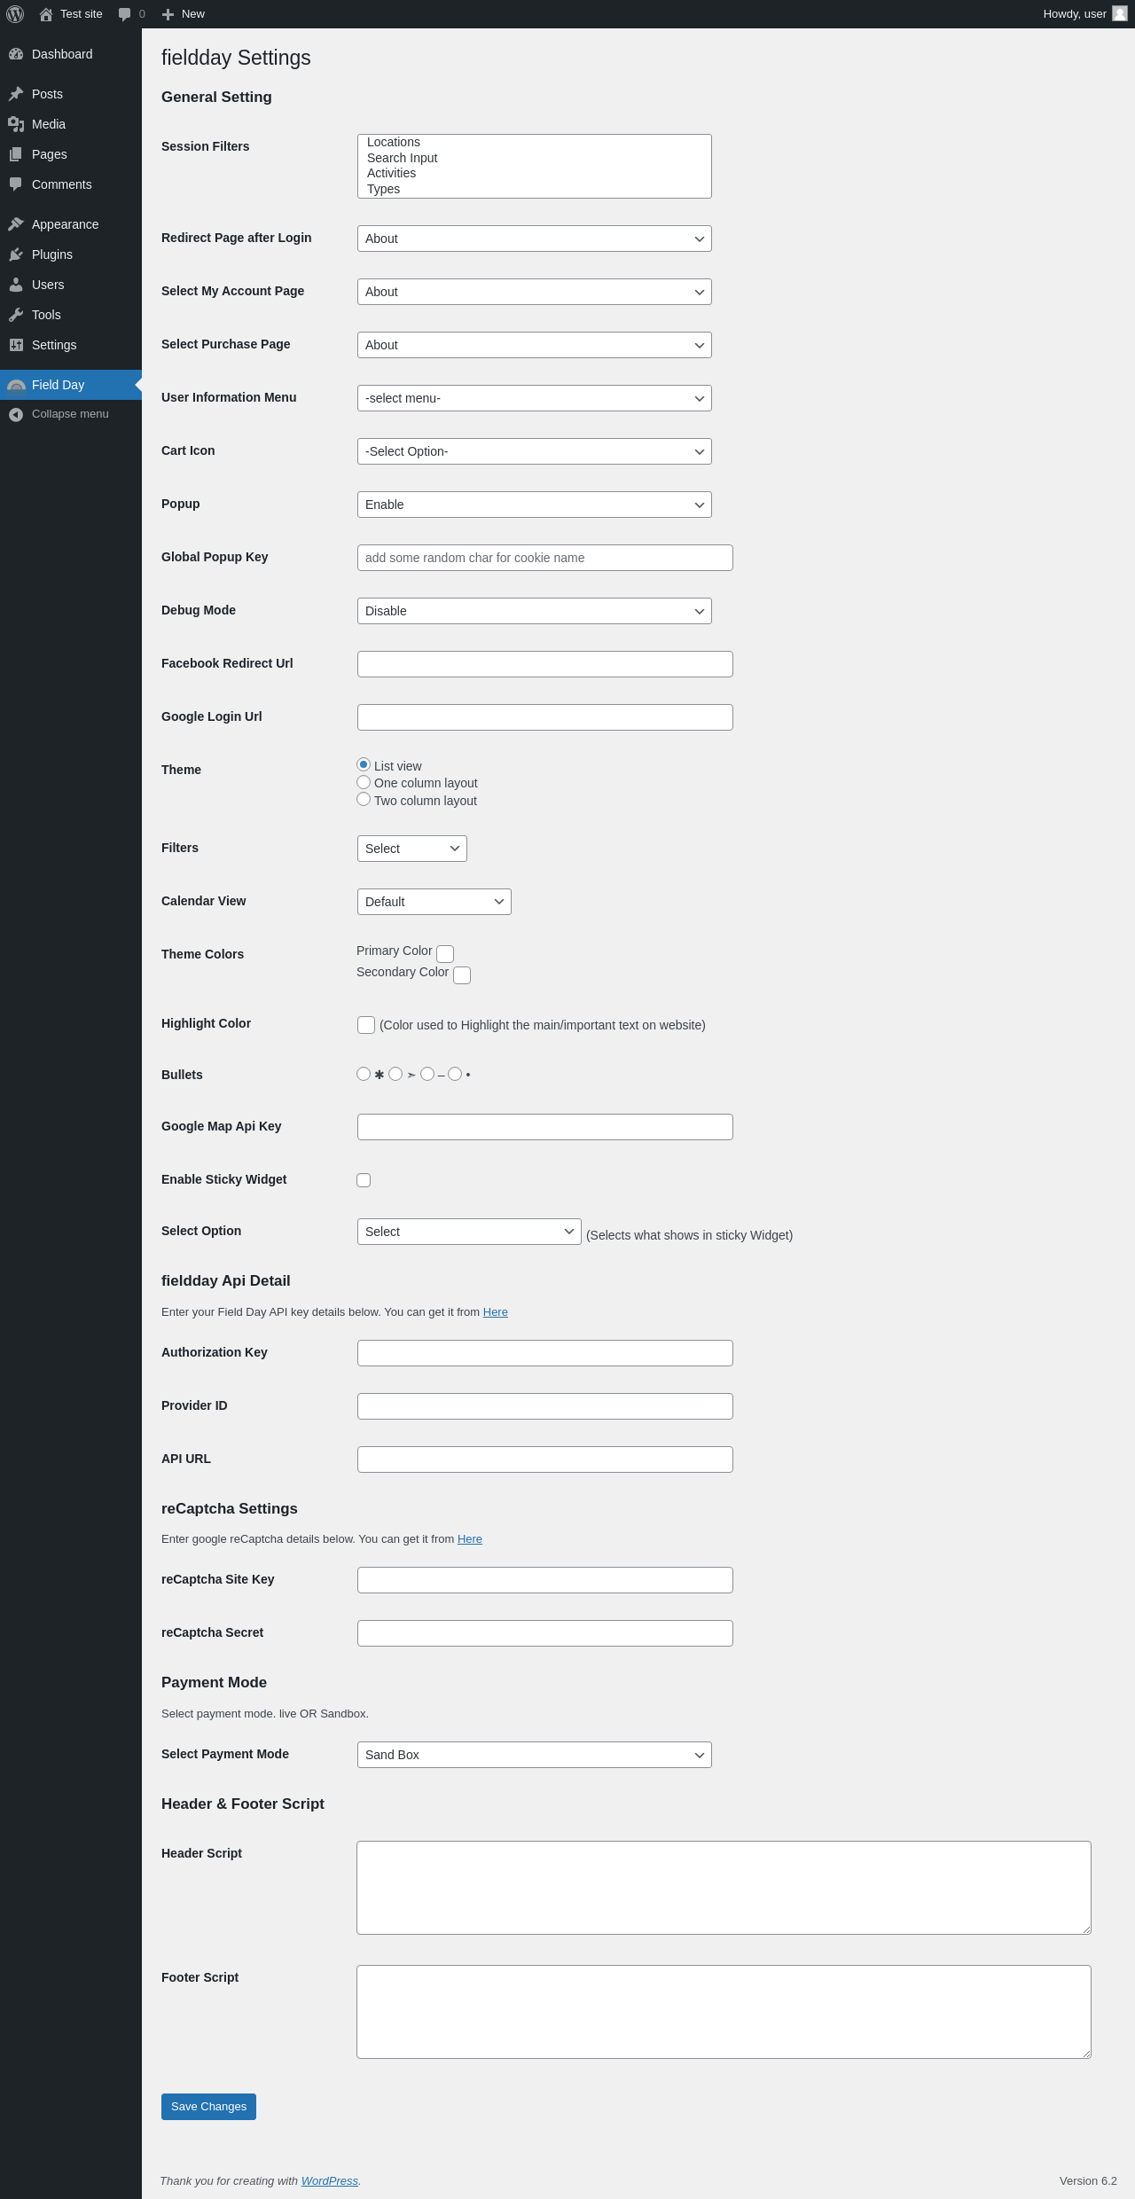Follow the Here link for reCaptcha details

coord(470,1539)
